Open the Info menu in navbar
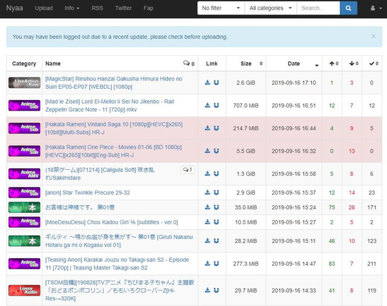The image size is (387, 306). pyautogui.click(x=72, y=8)
